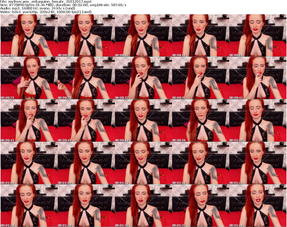Image resolution: width=287 pixels, height=227 pixels.
Task: Select the thumbnail at 00:00:32
Action: click(x=143, y=78)
